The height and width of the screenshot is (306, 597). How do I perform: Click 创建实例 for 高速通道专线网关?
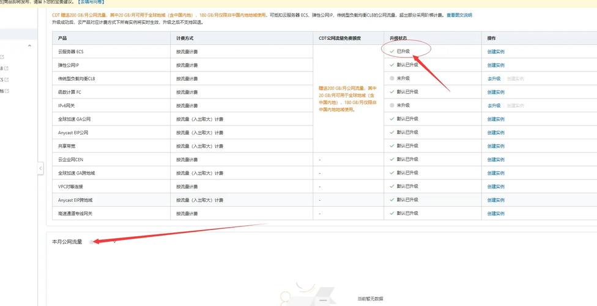click(495, 214)
